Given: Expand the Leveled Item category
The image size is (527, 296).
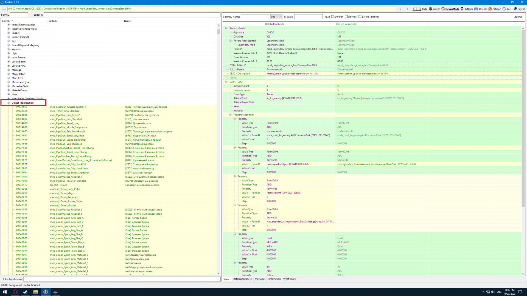Looking at the screenshot, I should pos(9,62).
